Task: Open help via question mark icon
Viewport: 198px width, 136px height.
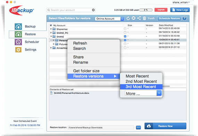Action: point(184,18)
